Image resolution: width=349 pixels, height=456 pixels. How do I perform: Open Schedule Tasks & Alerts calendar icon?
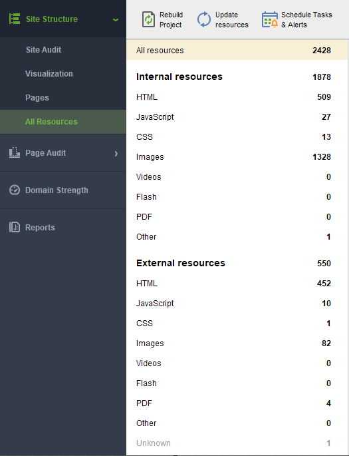[x=270, y=20]
